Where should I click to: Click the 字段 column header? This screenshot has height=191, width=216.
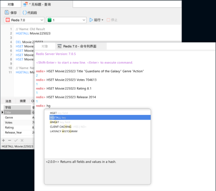pyautogui.click(x=17, y=108)
